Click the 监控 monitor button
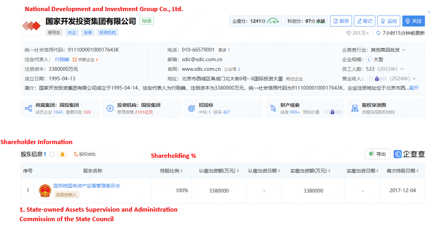Screen dimensions: 434x228 [388, 21]
